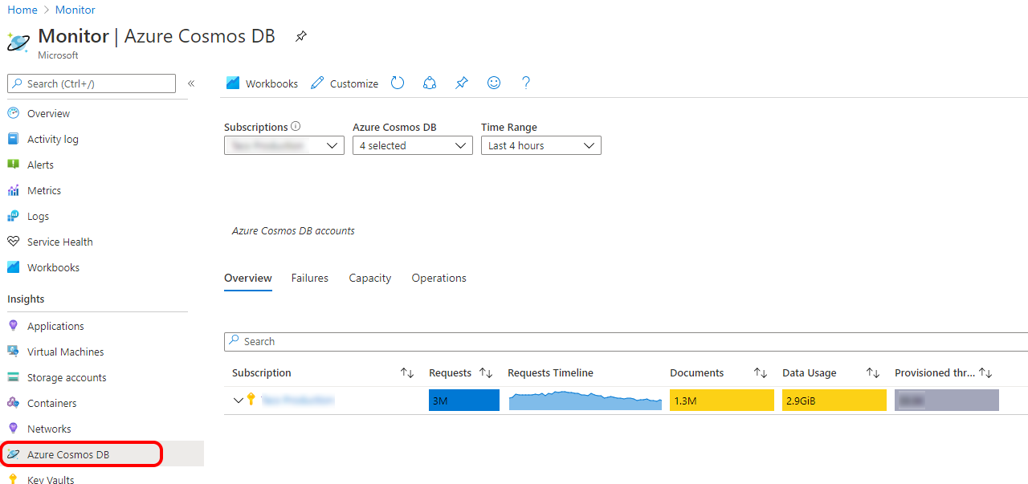Pin the workbook to dashboard
The height and width of the screenshot is (484, 1028).
[461, 83]
